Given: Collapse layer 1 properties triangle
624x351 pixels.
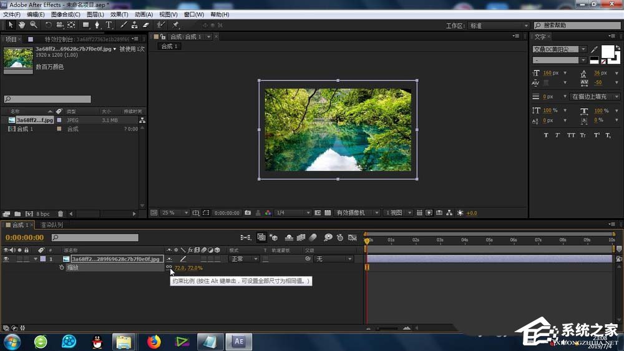Looking at the screenshot, I should (36, 259).
